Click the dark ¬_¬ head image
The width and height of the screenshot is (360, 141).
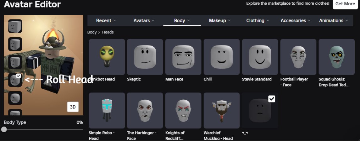(260, 111)
